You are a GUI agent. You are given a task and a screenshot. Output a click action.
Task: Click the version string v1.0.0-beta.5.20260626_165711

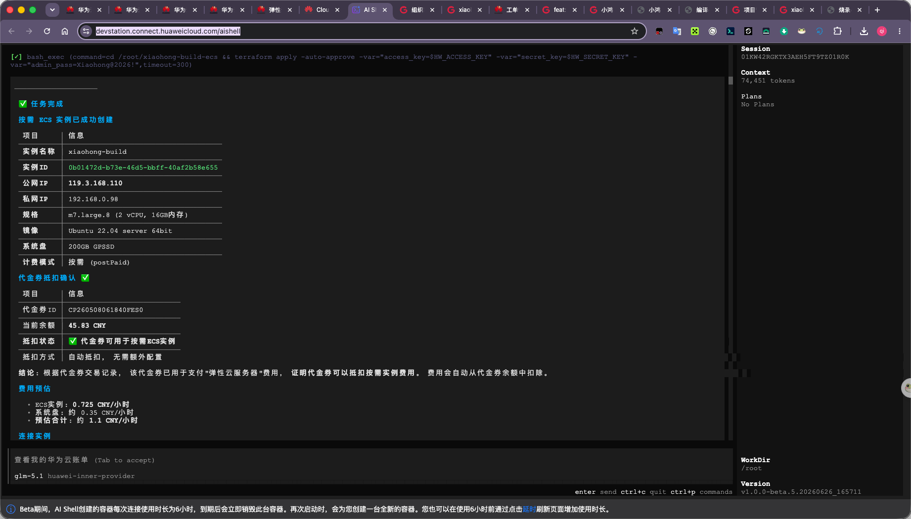[x=801, y=492]
